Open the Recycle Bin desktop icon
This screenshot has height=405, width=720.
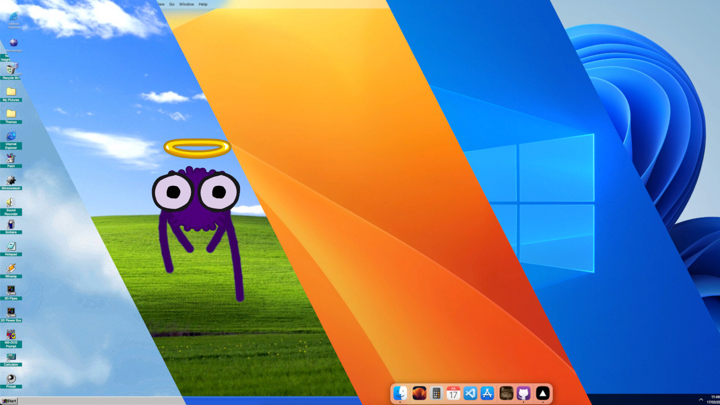(x=11, y=70)
